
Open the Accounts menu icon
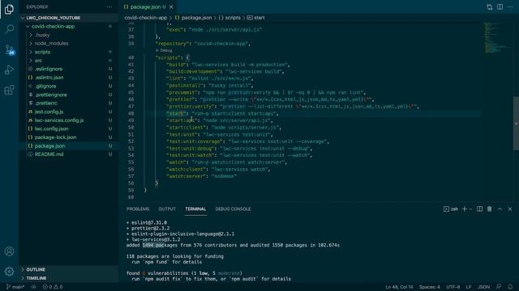[x=9, y=251]
